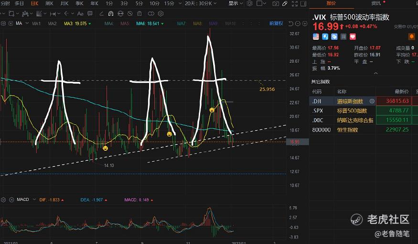Select the comment bubble annotation tool
418x244 pixels.
pyautogui.click(x=90, y=13)
